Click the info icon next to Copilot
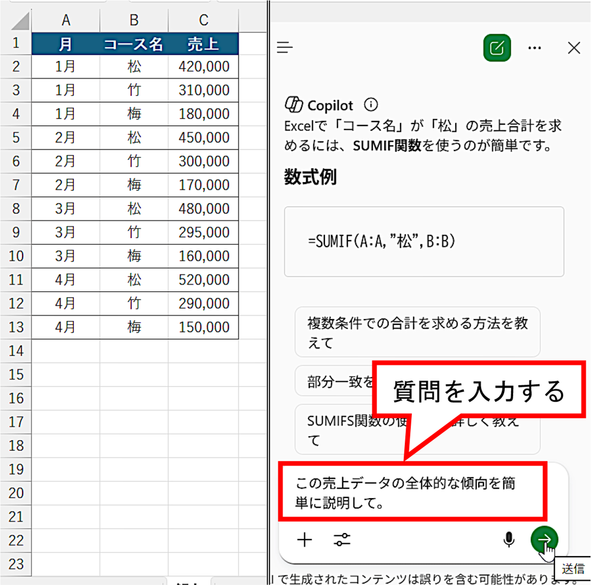The height and width of the screenshot is (585, 591). coord(369,103)
